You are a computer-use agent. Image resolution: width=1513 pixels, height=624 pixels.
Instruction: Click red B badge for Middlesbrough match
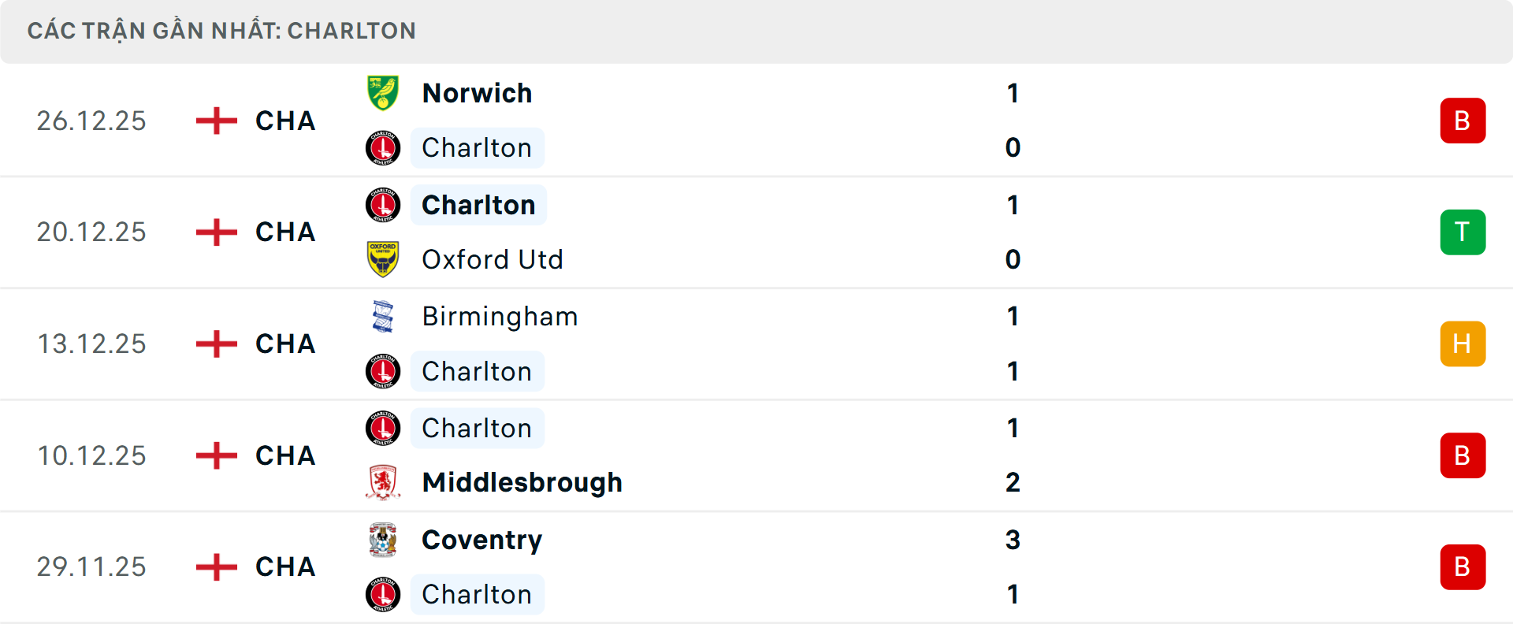click(1463, 456)
